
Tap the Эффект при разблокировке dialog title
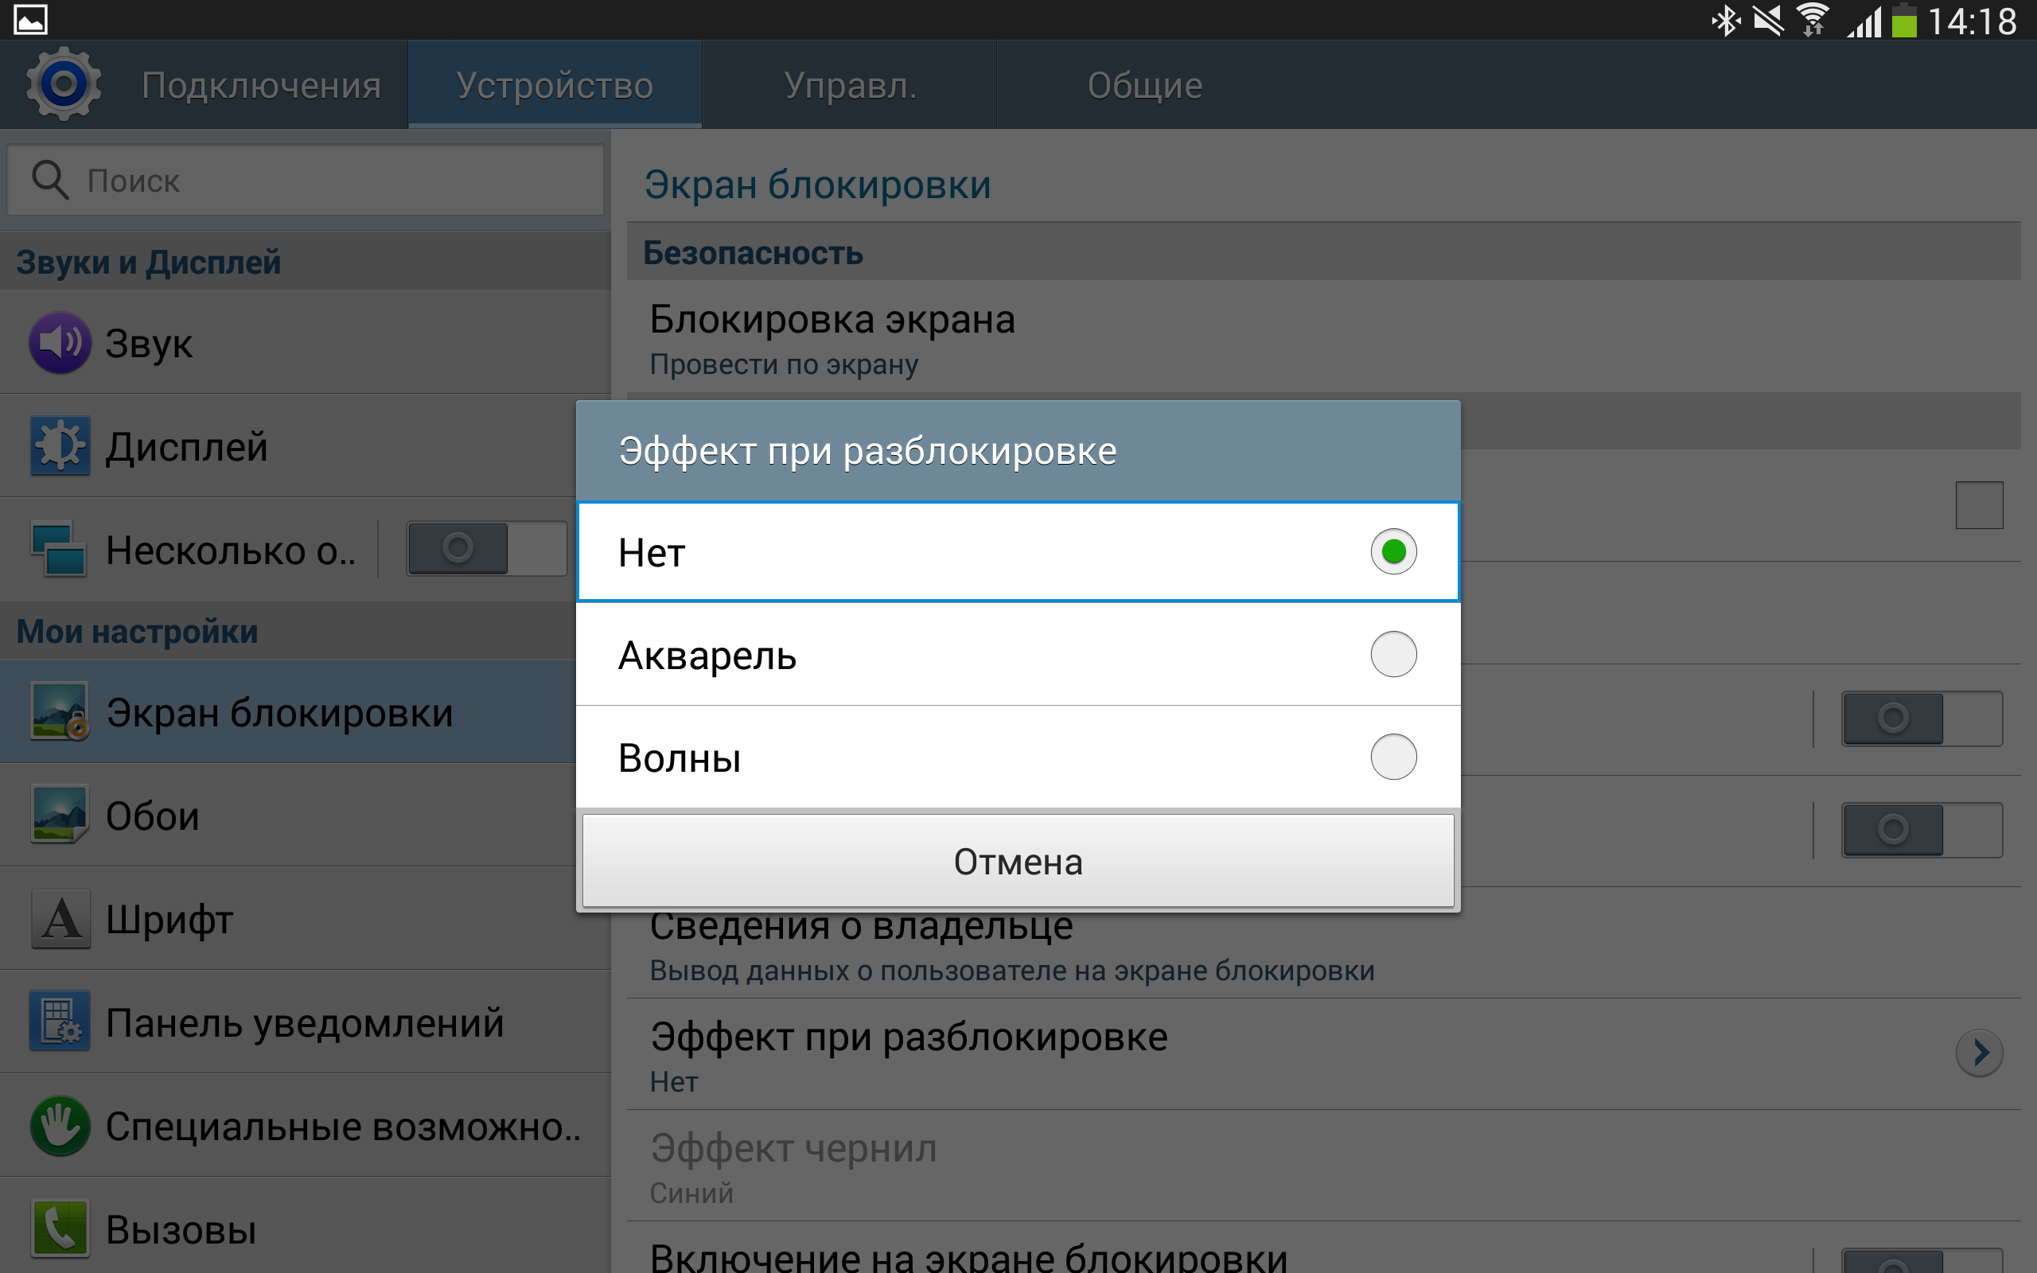867,451
